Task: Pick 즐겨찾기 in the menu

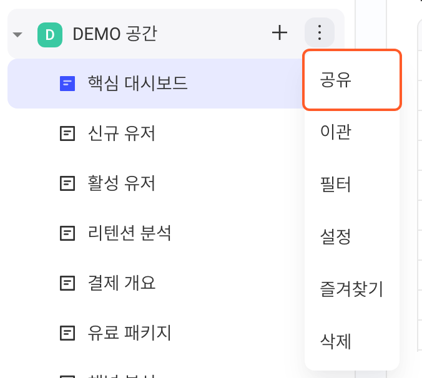Action: tap(352, 289)
